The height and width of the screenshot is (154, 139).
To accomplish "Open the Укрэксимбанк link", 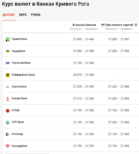I will tap(21, 63).
